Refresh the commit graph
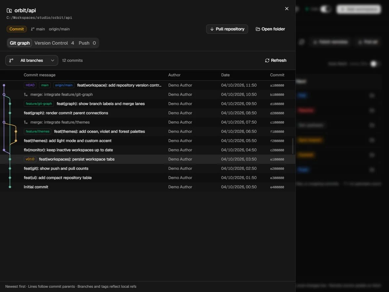This screenshot has width=389, height=292. click(x=276, y=60)
